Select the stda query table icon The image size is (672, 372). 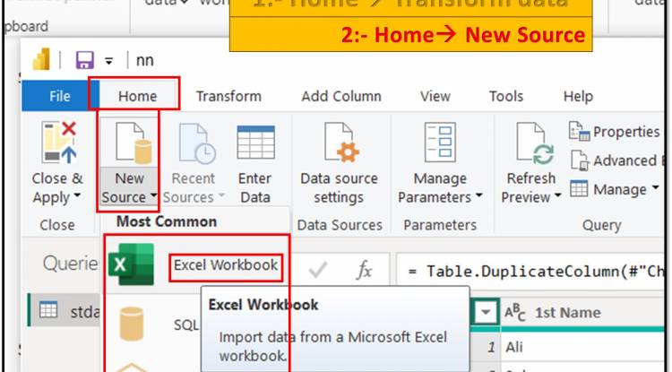[48, 309]
